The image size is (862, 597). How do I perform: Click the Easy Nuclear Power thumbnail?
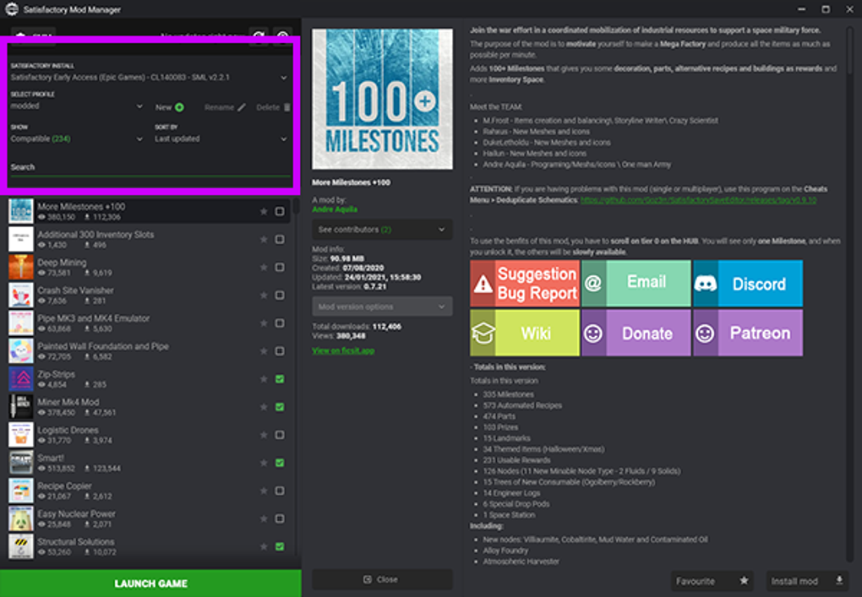tap(21, 519)
